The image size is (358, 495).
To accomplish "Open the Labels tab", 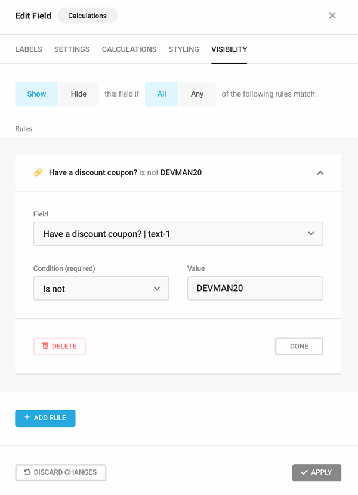I will pos(29,49).
